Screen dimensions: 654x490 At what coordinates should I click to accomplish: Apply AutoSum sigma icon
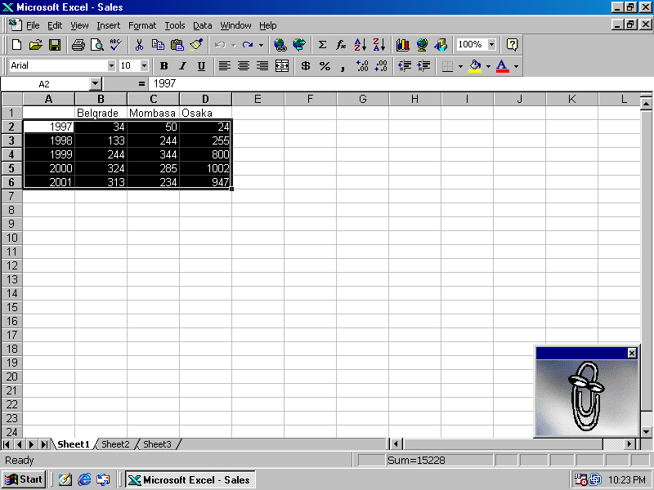coord(322,45)
